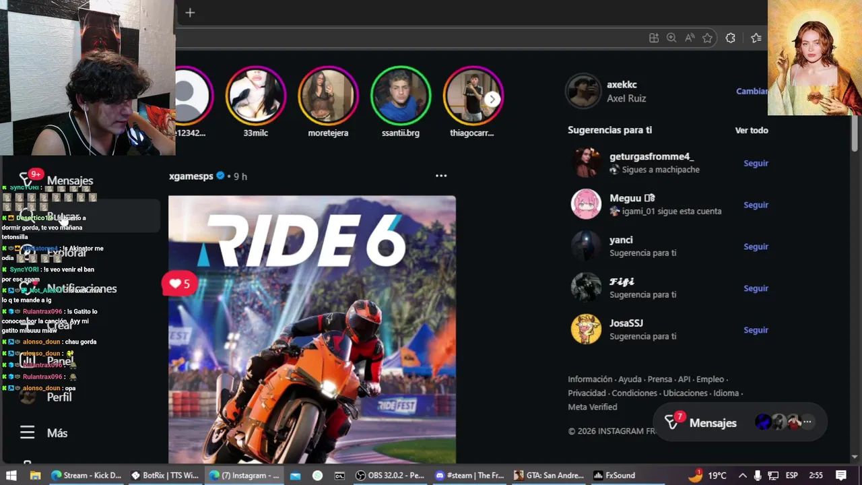
Task: Click Meta Verified footer link
Action: coord(593,407)
